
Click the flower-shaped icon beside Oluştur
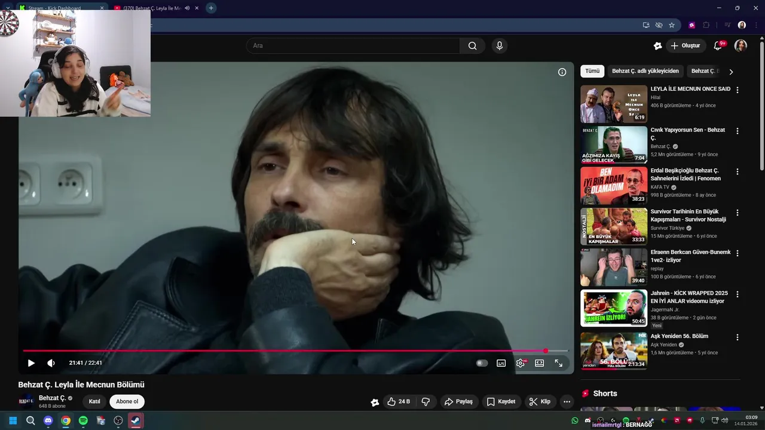point(657,46)
